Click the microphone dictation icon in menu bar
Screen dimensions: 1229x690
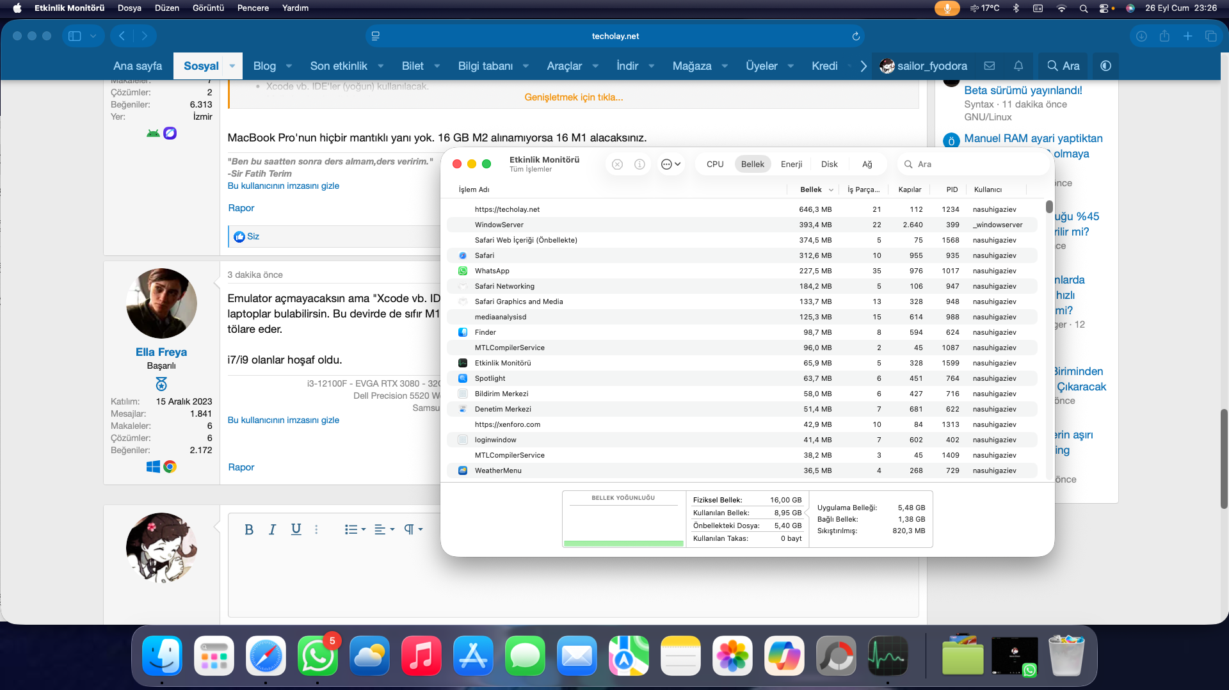(947, 8)
